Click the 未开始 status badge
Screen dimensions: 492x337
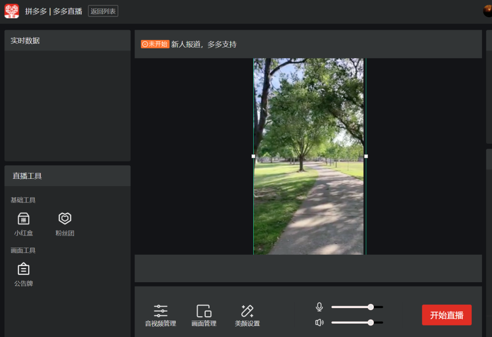(155, 44)
